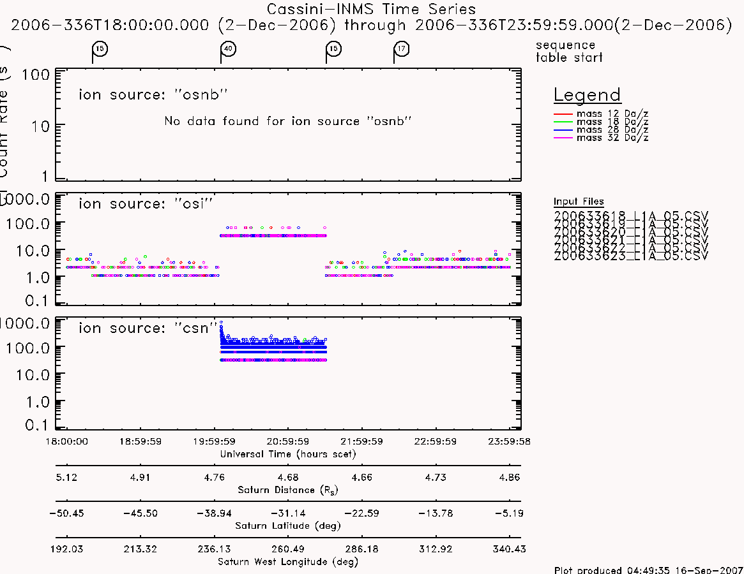Click the "Input Files" heading
The width and height of the screenshot is (744, 574).
point(579,202)
